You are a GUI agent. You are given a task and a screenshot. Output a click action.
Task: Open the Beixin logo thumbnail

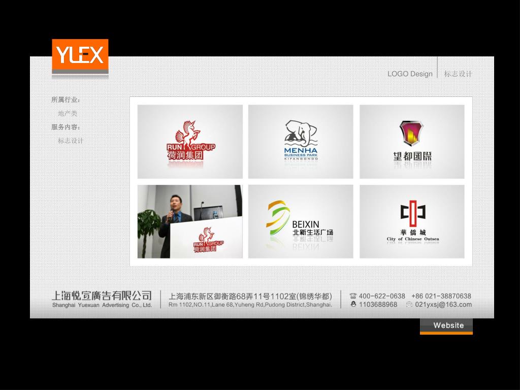[301, 221]
